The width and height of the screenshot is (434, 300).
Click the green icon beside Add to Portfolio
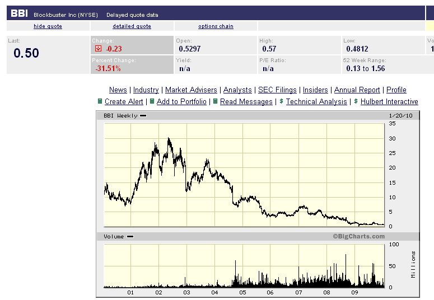[152, 101]
